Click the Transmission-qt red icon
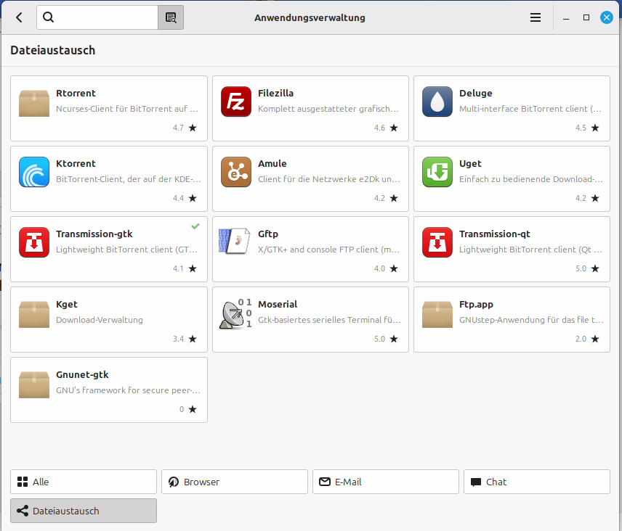622x531 pixels. 437,242
